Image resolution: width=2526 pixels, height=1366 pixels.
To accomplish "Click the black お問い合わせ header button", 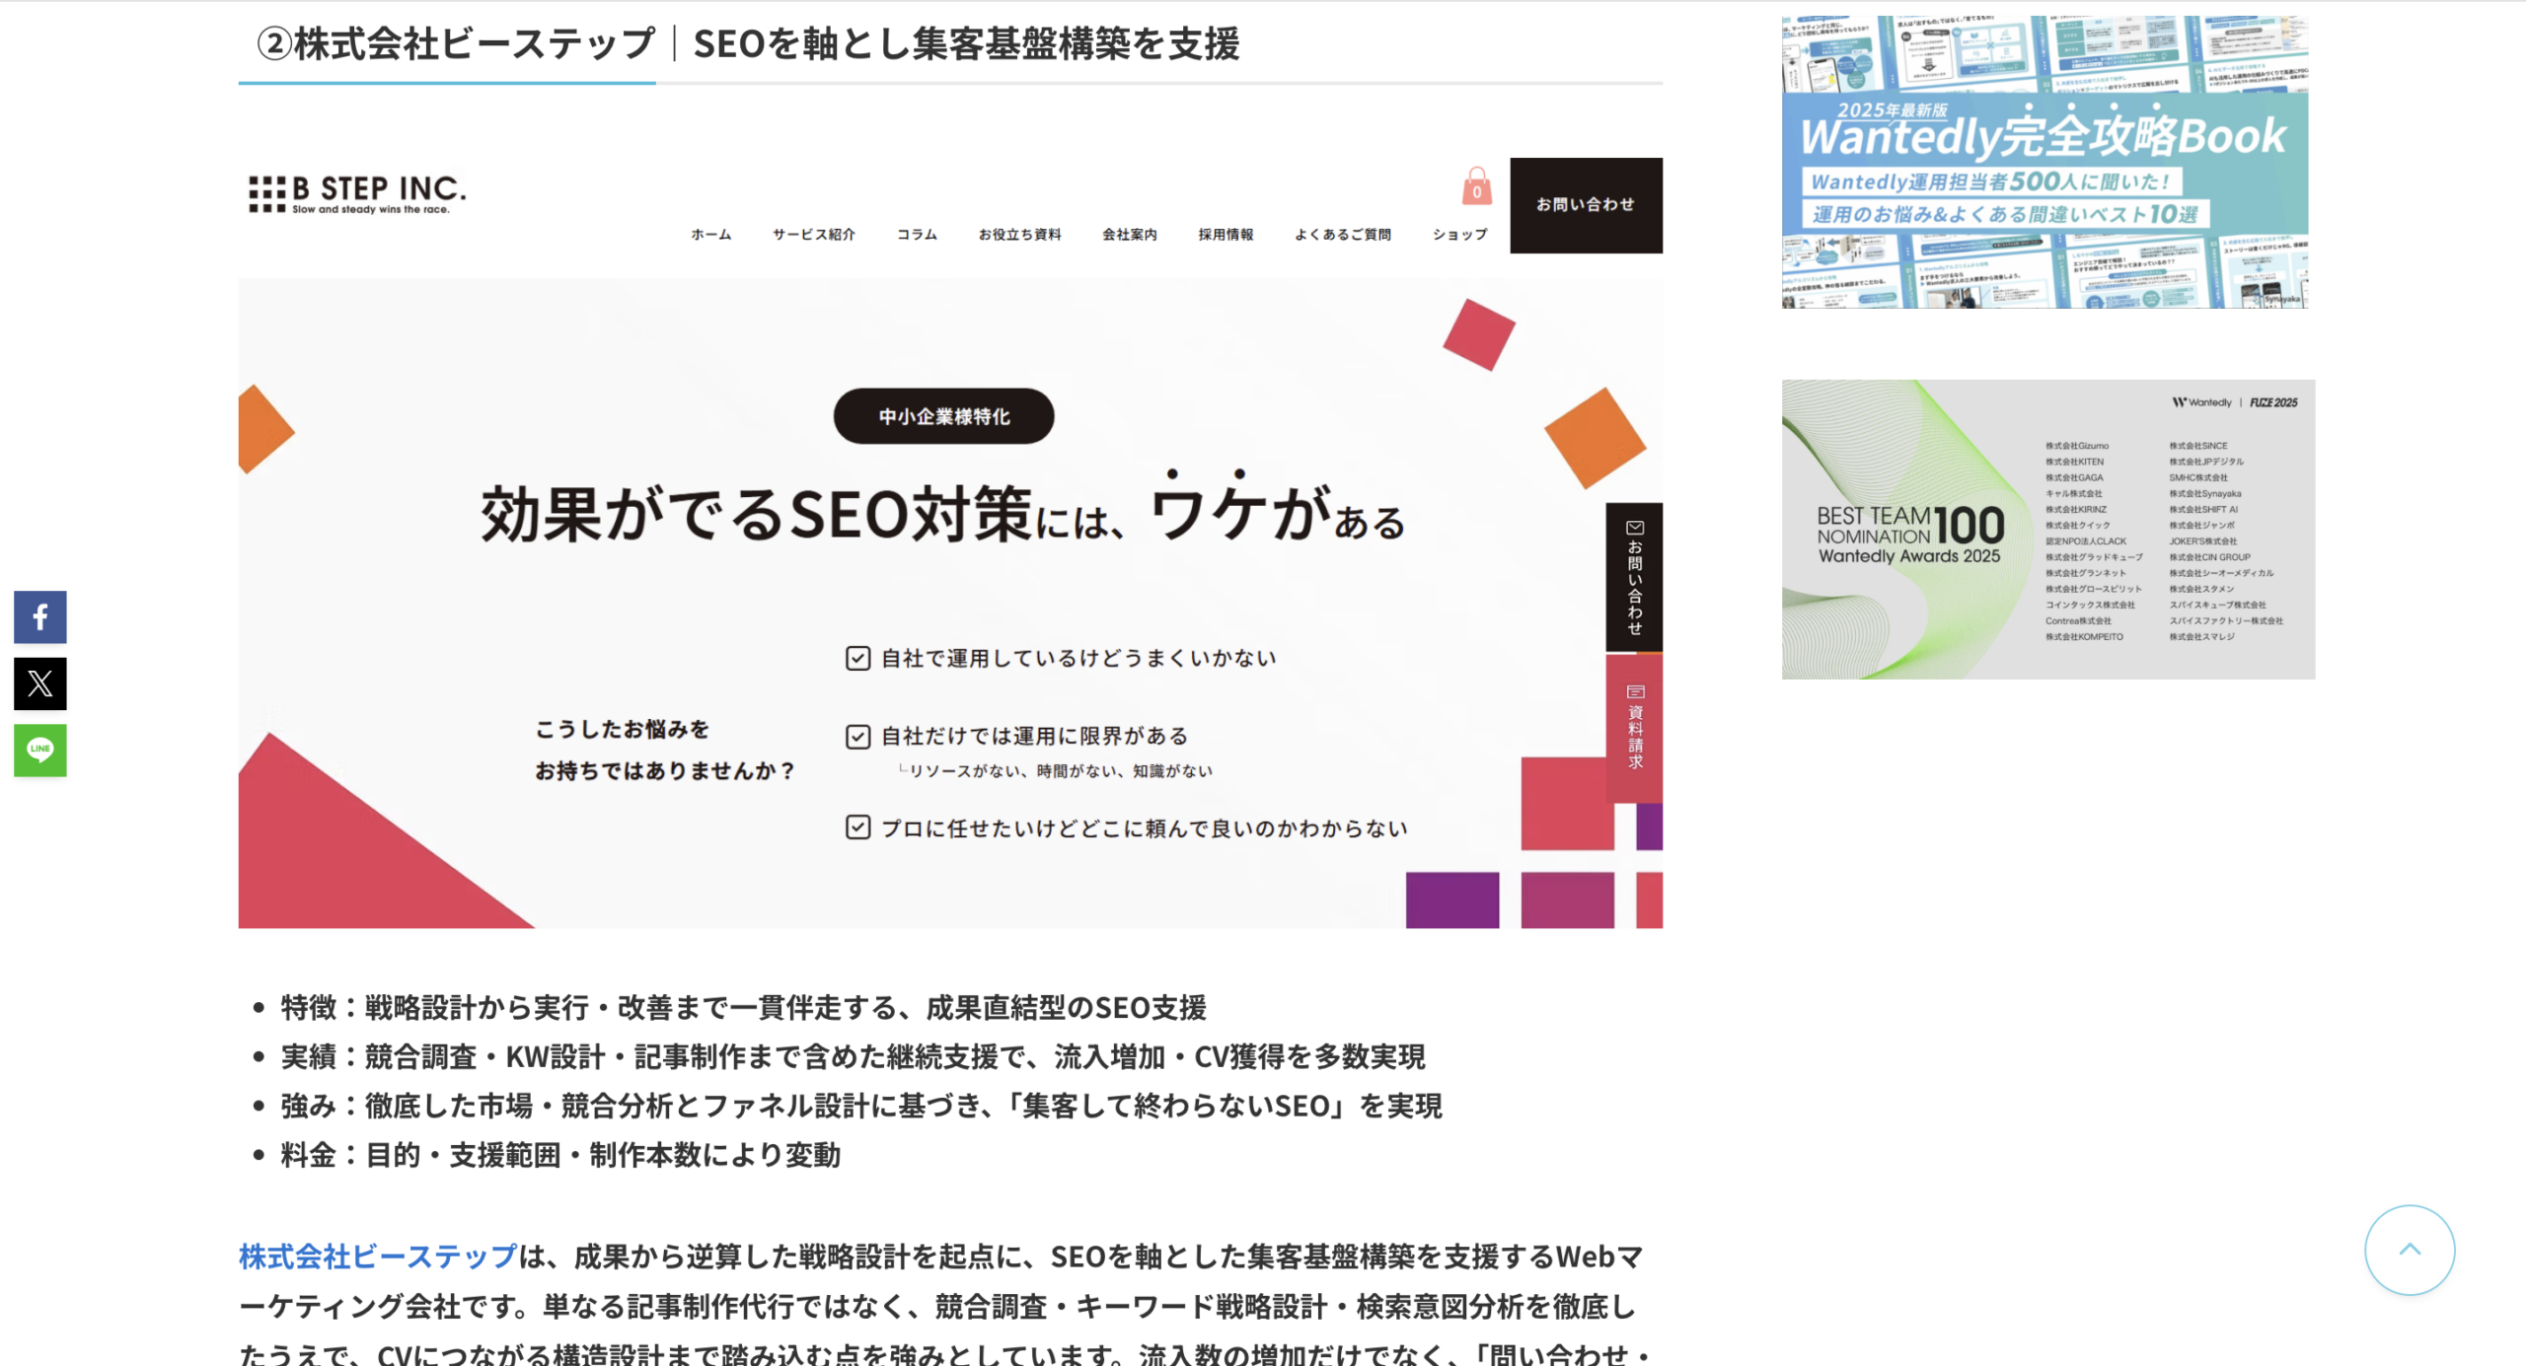I will pos(1586,205).
